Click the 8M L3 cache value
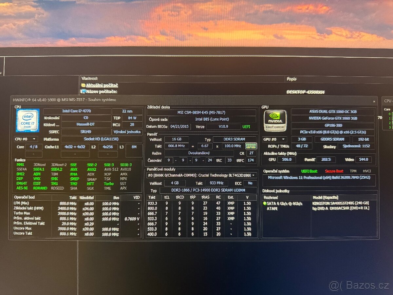The image size is (393, 295). [134, 147]
